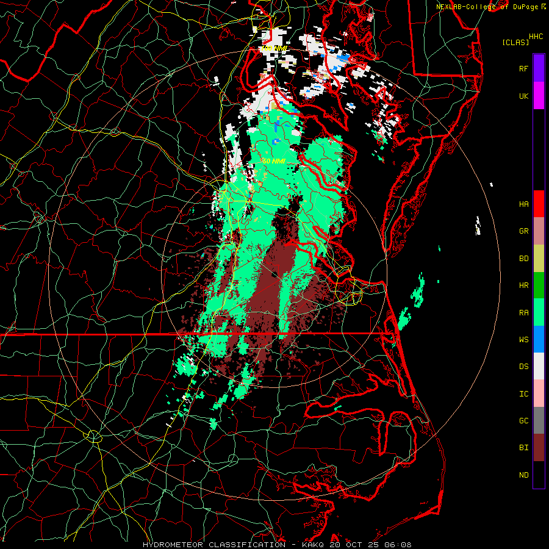The image size is (549, 549).
Task: Click the [CLAS] units label
Action: coord(515,42)
